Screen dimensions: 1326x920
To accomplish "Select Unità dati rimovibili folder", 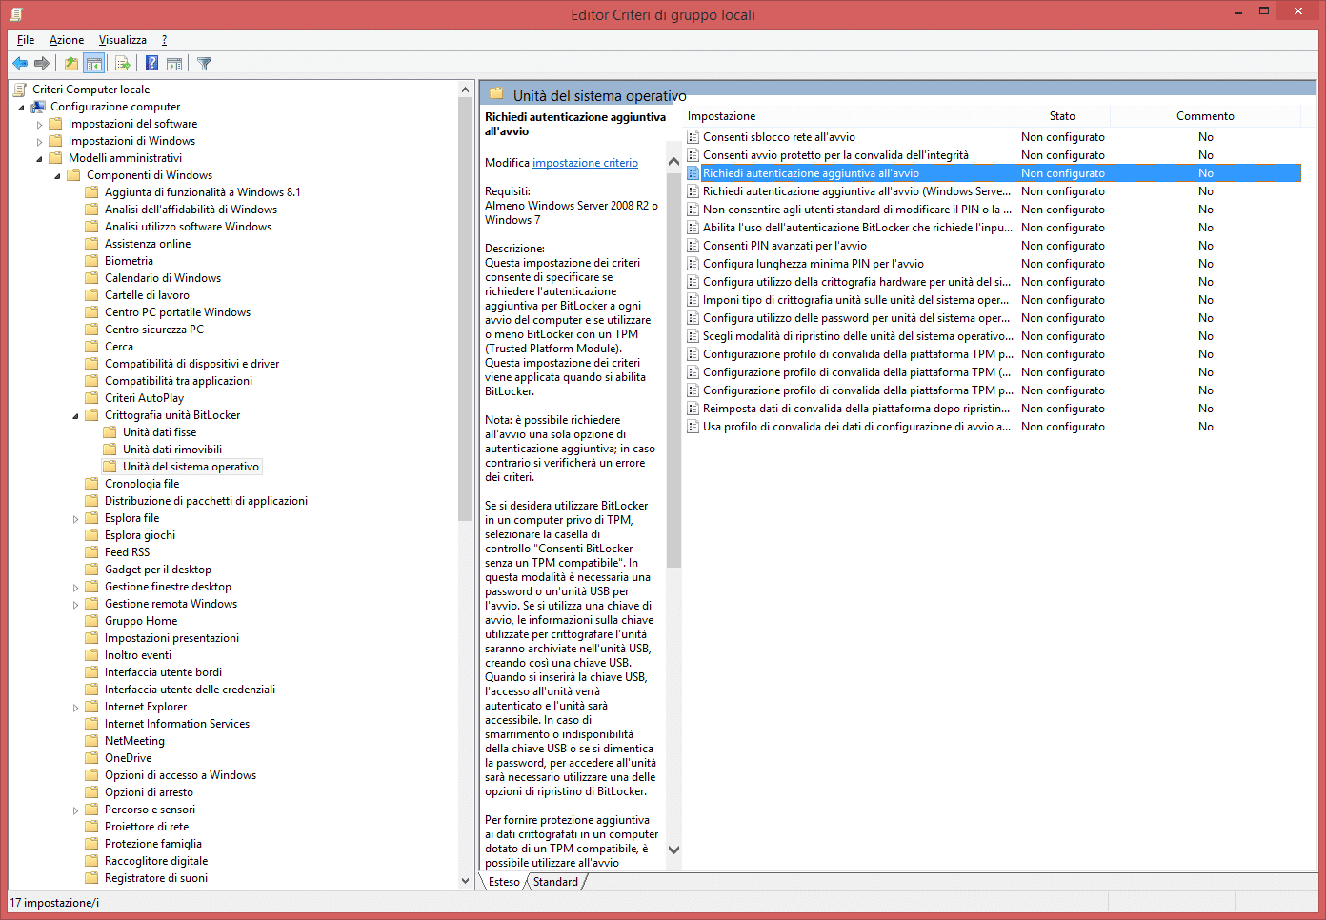I will [171, 450].
